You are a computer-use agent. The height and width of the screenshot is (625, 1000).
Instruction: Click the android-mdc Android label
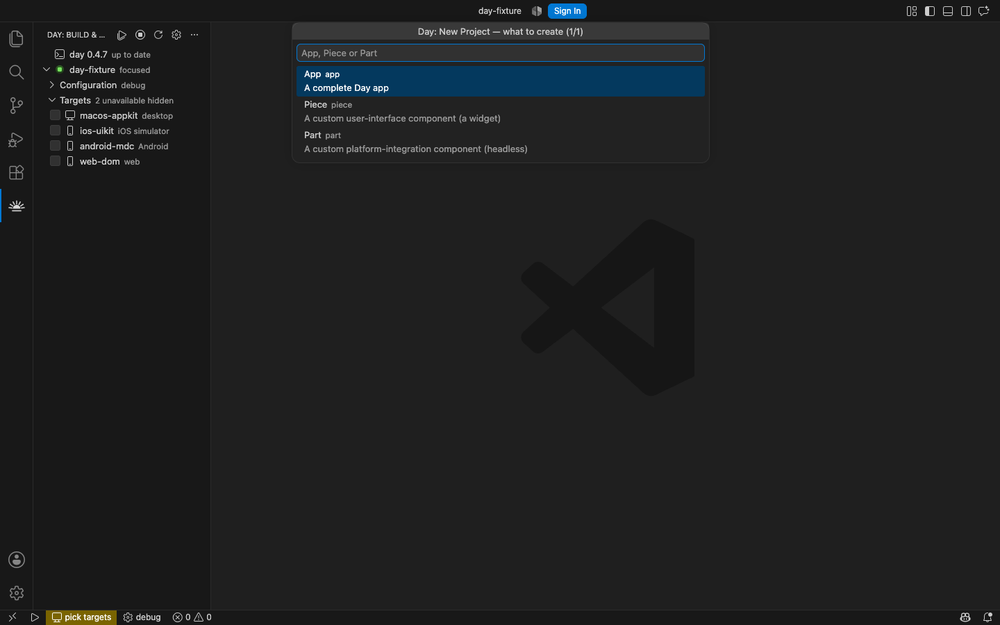pyautogui.click(x=124, y=147)
